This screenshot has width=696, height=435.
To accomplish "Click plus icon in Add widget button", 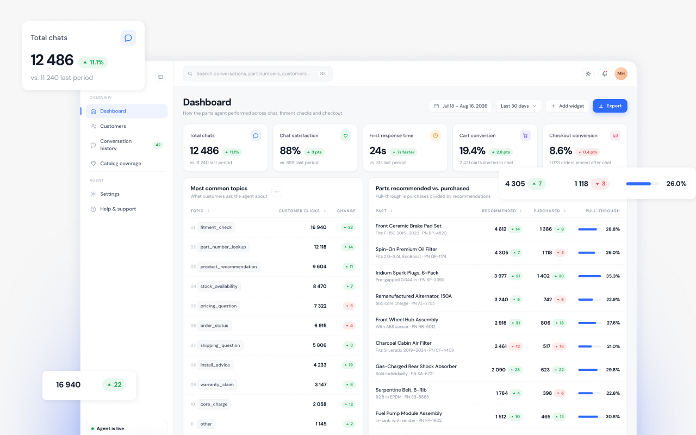I will coord(553,106).
